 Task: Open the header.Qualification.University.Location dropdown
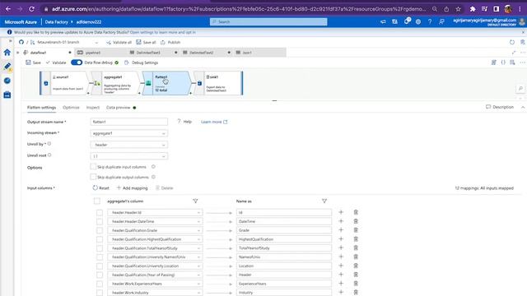pyautogui.click(x=155, y=266)
